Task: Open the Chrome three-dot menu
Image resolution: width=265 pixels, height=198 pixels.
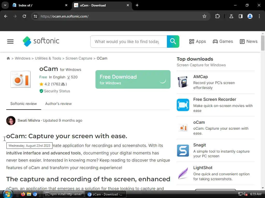Action: click(259, 16)
